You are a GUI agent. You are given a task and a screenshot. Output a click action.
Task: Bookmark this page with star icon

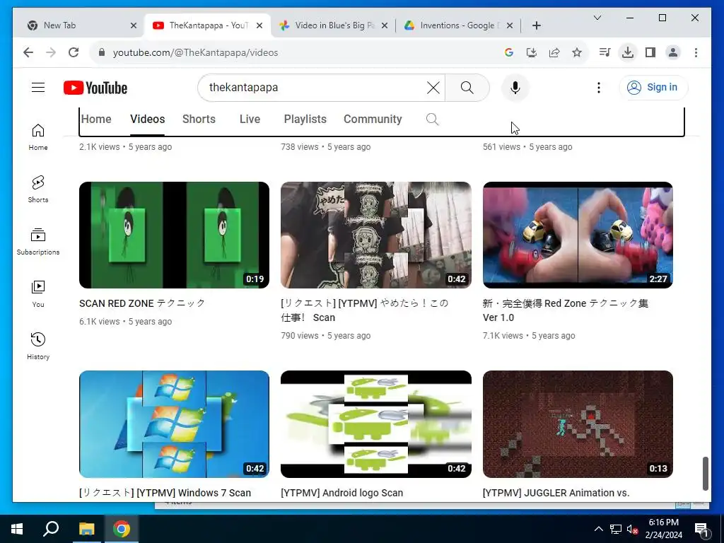[577, 52]
